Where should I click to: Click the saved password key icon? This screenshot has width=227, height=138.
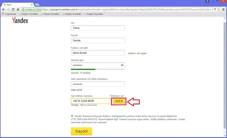click(x=215, y=9)
